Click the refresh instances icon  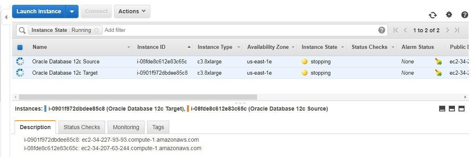[x=433, y=15]
